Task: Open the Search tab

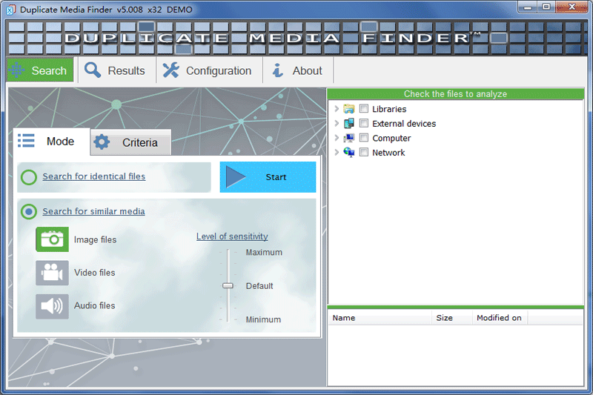Action: pos(40,70)
